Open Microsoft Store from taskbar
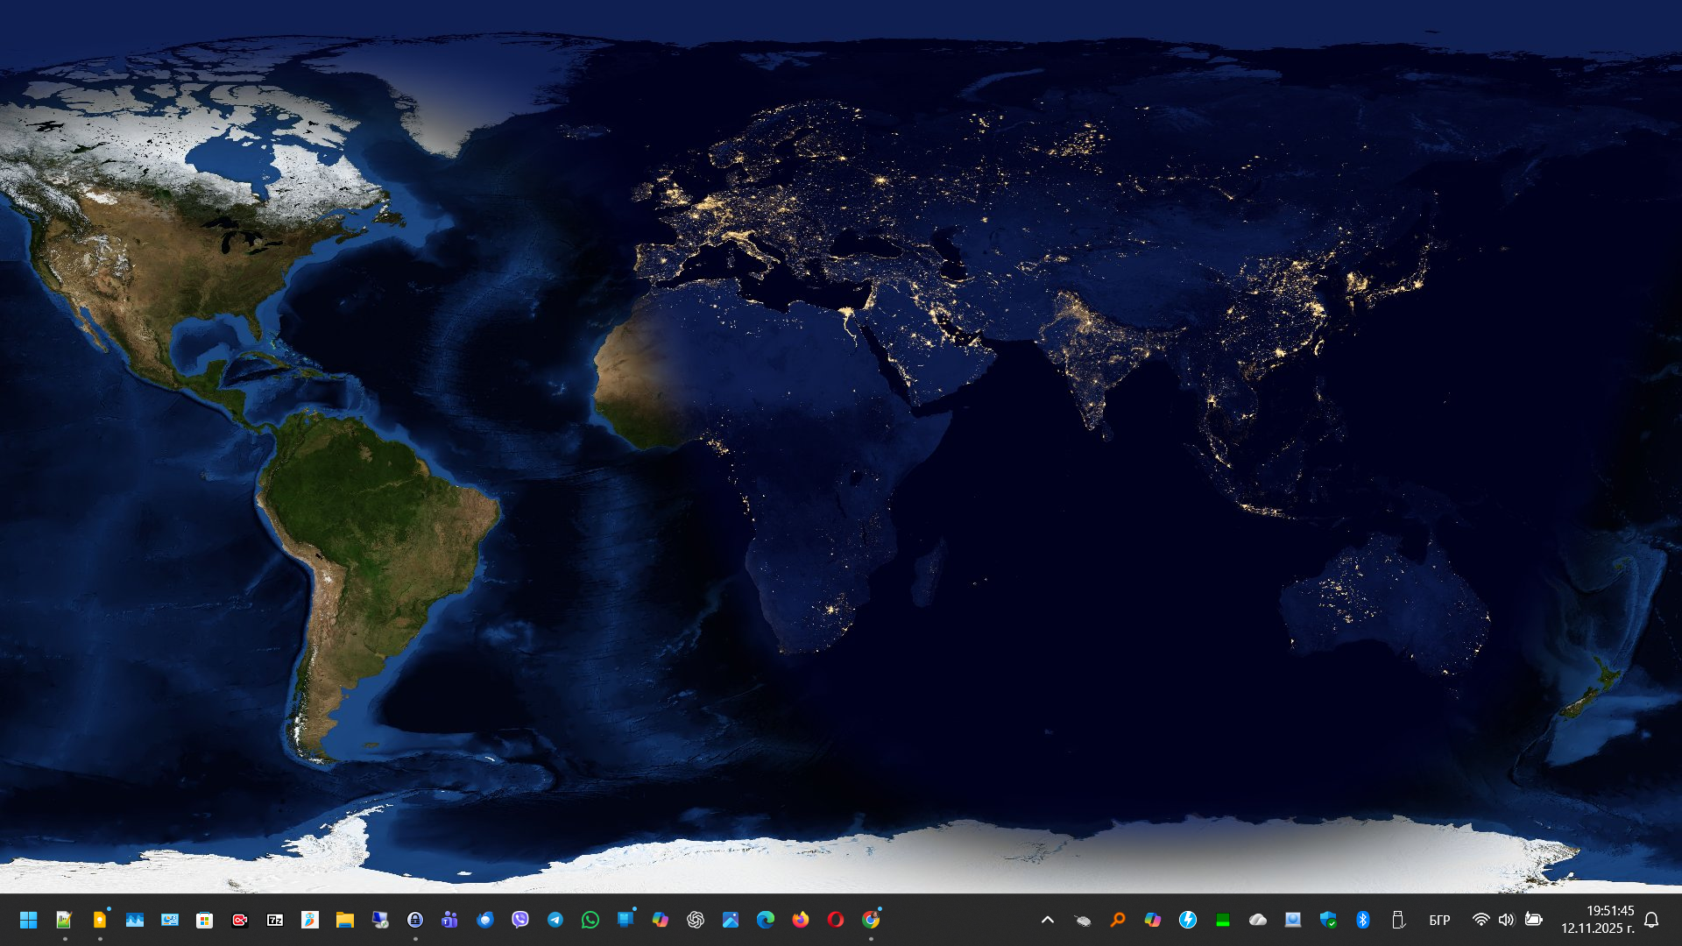 (x=204, y=920)
